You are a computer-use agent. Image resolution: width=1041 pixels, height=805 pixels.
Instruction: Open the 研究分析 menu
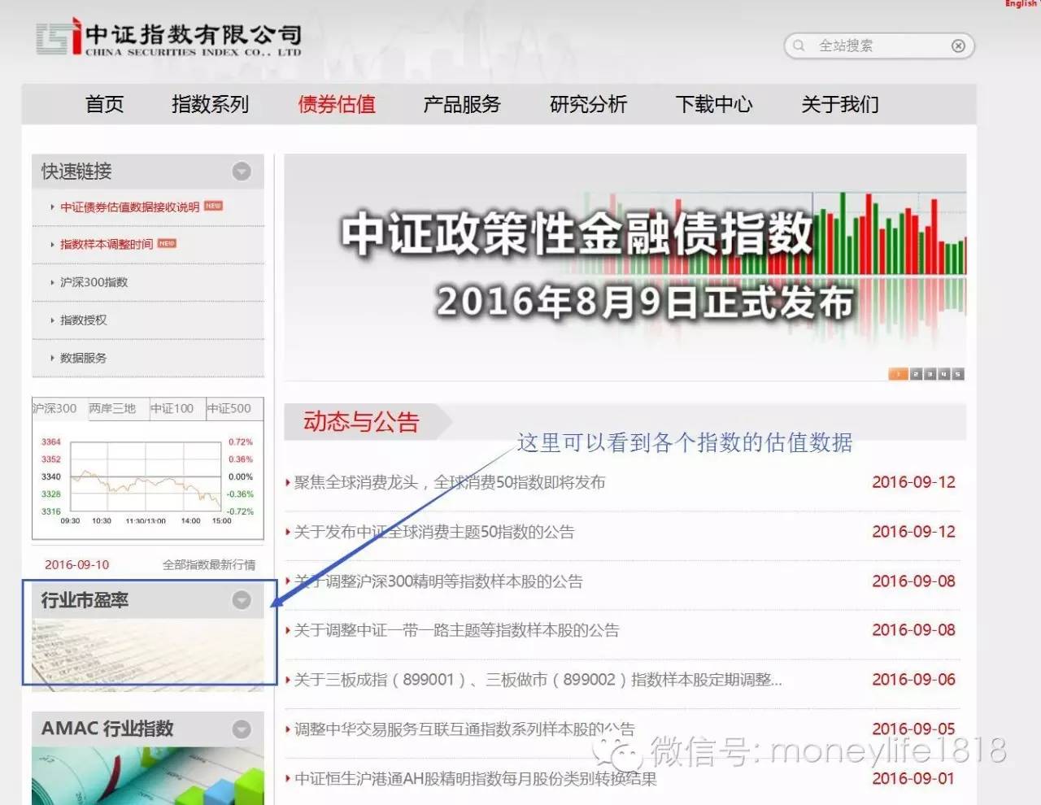tap(588, 104)
